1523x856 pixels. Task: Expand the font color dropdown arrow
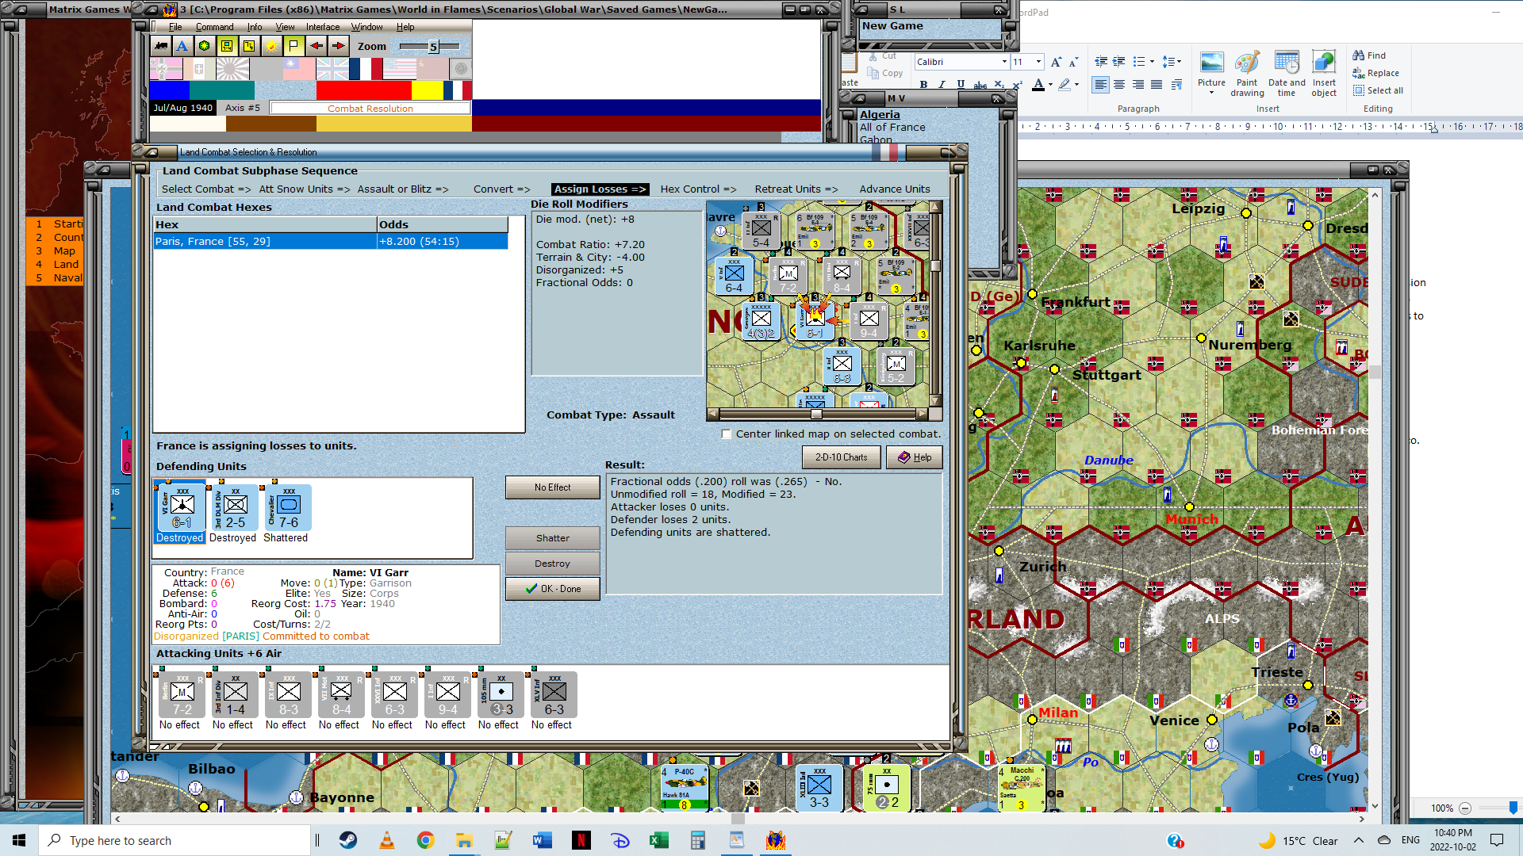[1050, 85]
